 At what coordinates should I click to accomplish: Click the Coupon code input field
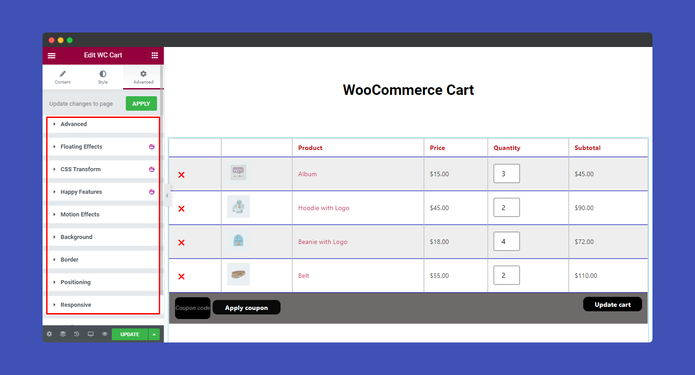(193, 308)
